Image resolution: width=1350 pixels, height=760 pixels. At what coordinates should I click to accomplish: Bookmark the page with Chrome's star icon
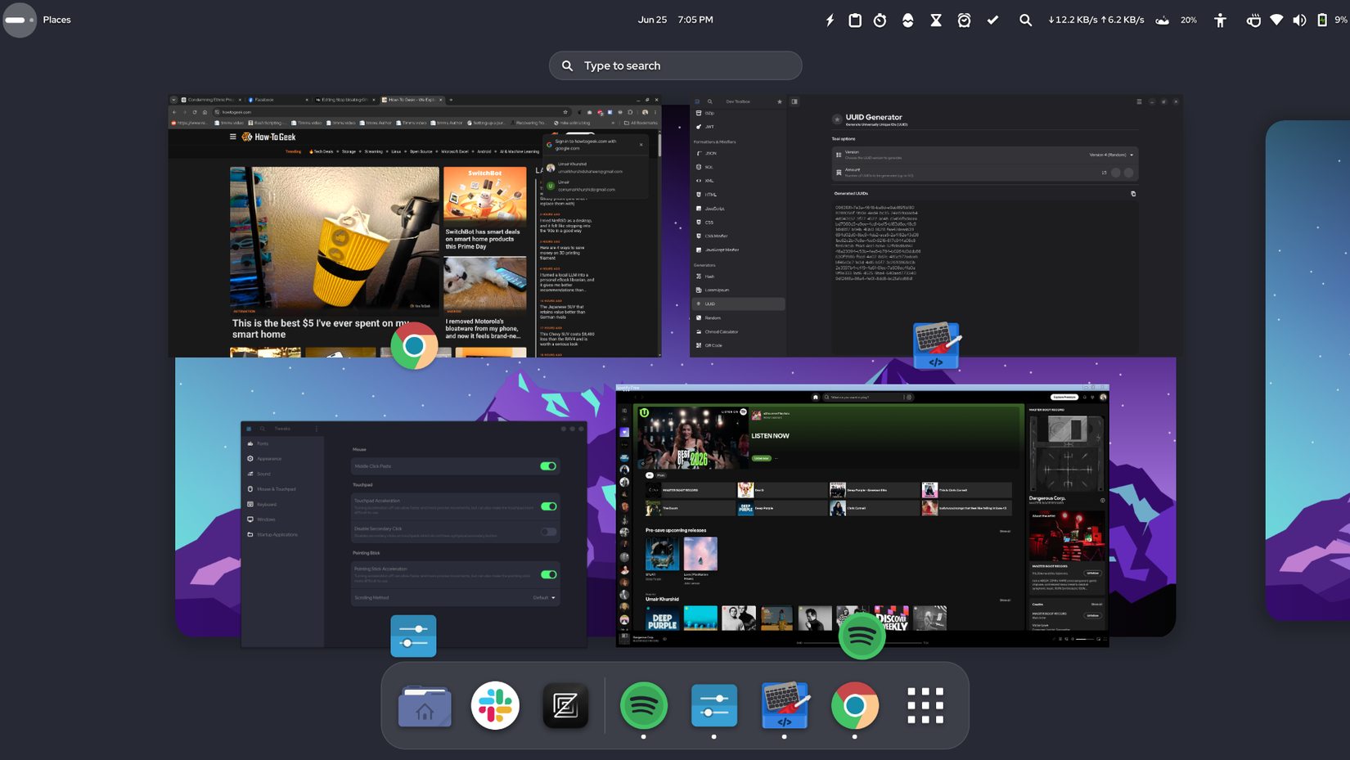pyautogui.click(x=565, y=112)
